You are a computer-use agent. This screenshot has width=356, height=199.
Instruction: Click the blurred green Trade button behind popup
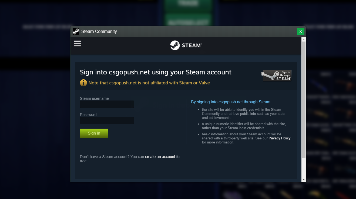[188, 4]
